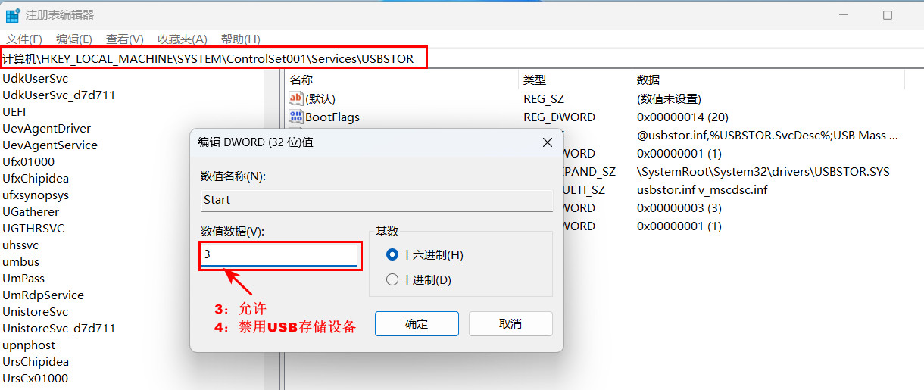
Task: Click the registry path address bar
Action: 462,58
